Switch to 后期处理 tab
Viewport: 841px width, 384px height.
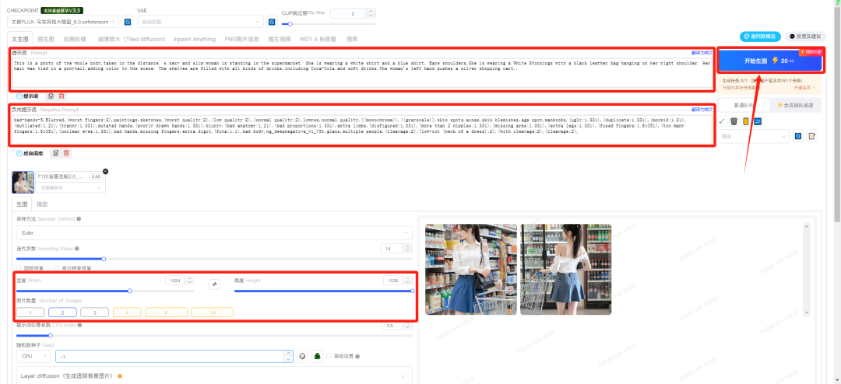(x=75, y=39)
